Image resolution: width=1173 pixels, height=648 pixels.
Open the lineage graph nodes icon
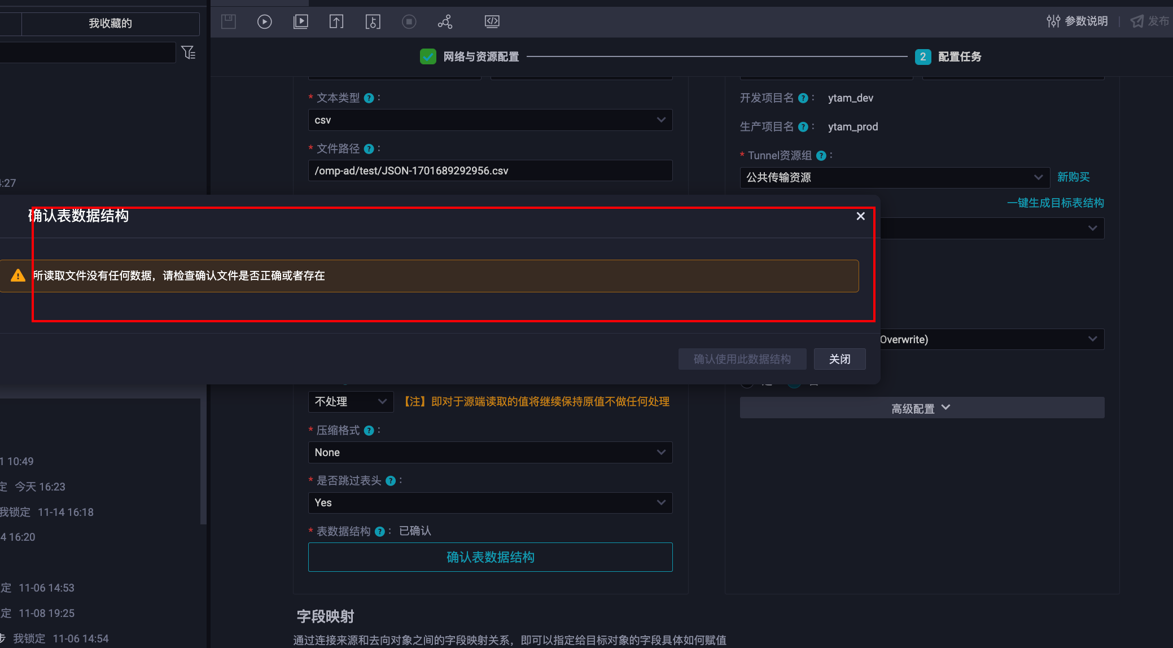(x=445, y=21)
